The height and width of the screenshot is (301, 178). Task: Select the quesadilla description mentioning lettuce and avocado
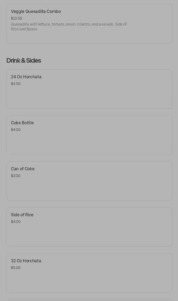(x=69, y=27)
